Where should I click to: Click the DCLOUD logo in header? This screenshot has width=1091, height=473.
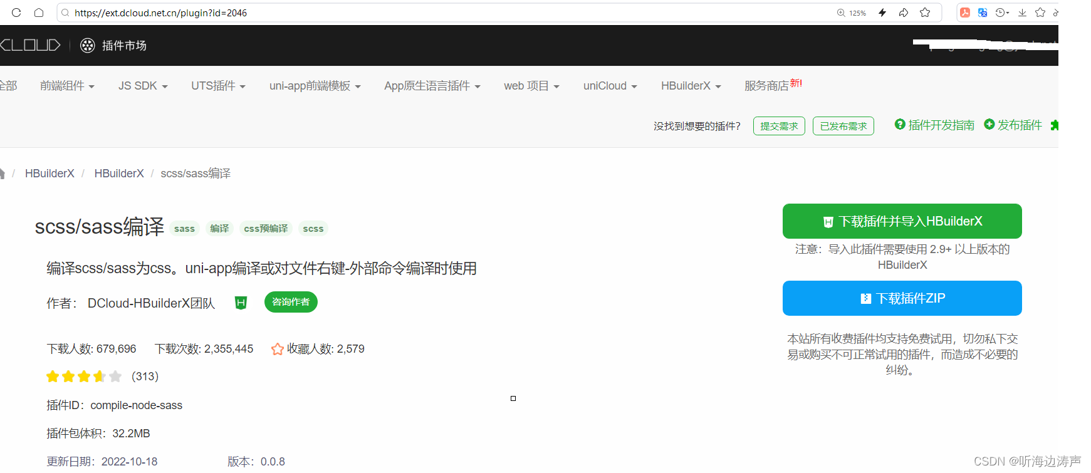(x=30, y=45)
